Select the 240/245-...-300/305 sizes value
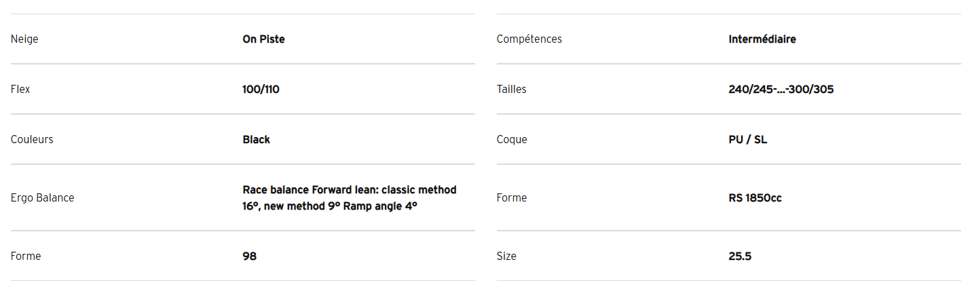974x306 pixels. tap(781, 90)
